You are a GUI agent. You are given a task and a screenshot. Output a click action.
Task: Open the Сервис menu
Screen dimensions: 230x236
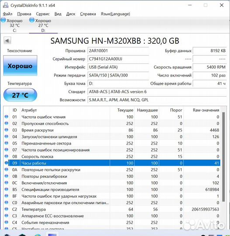pos(43,14)
